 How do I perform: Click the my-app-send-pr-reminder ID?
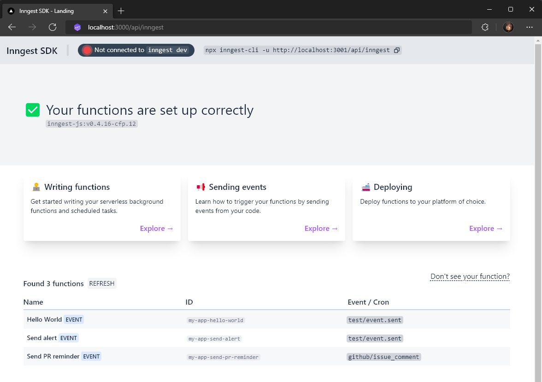[223, 357]
